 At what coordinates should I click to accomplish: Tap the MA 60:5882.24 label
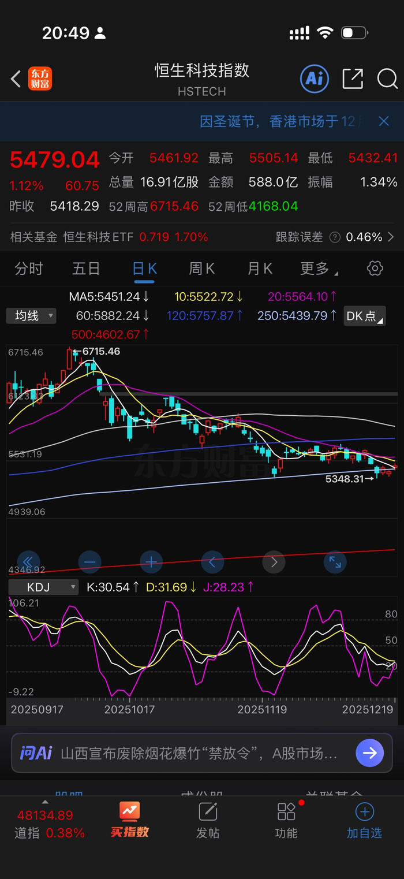113,316
